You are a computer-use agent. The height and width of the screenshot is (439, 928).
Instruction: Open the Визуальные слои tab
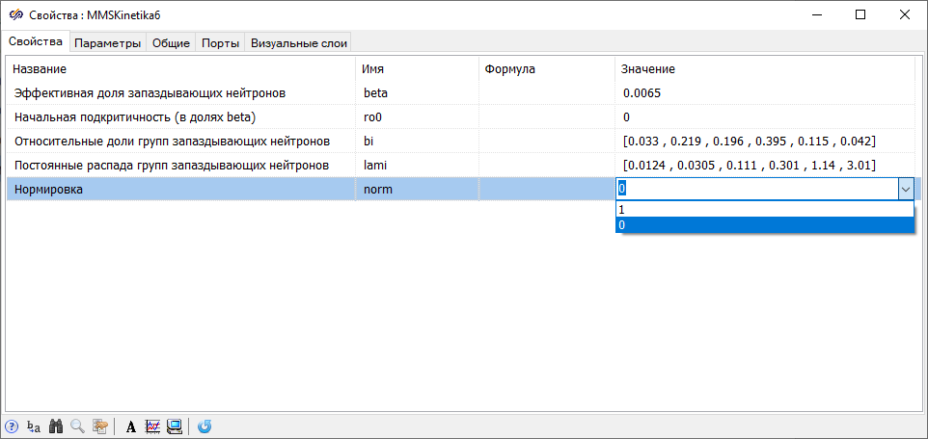coord(298,42)
